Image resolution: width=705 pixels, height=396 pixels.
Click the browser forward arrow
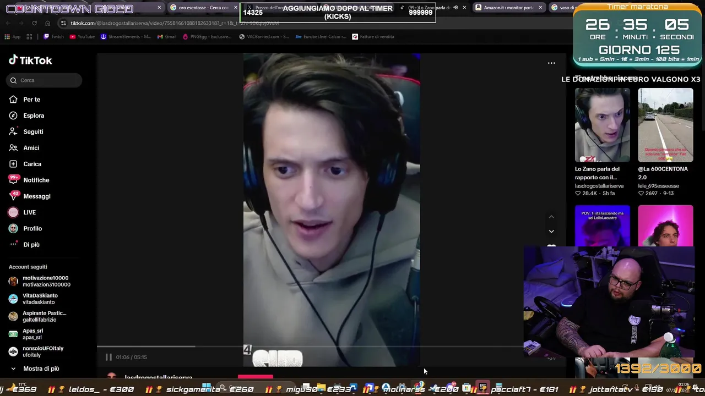click(21, 23)
